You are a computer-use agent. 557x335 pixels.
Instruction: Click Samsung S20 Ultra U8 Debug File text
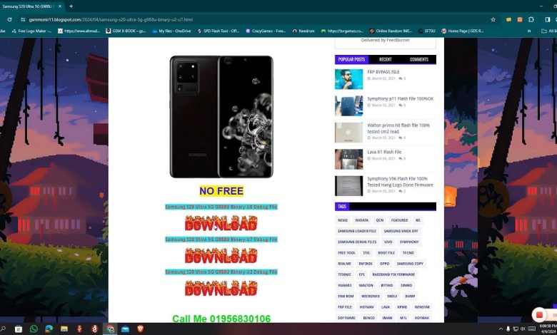221,207
